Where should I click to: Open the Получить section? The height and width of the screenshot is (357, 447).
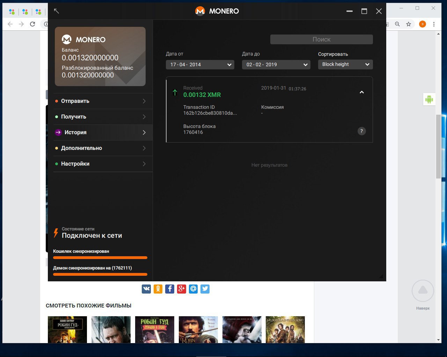103,117
